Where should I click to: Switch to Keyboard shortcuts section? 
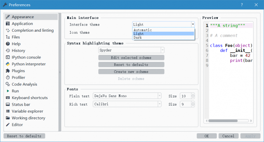tap(31, 98)
